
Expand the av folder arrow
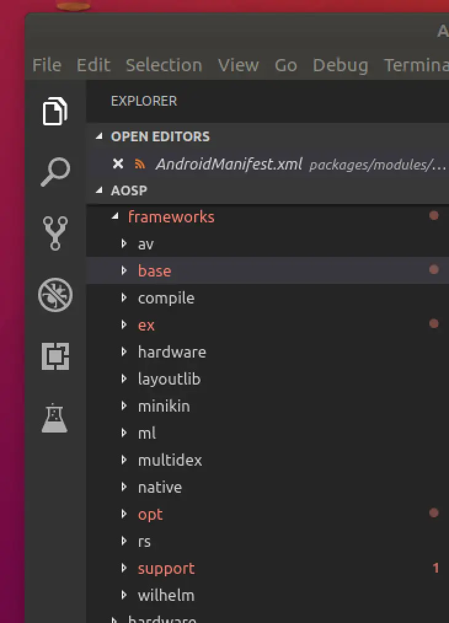tap(124, 243)
